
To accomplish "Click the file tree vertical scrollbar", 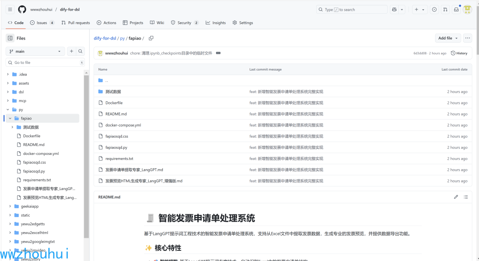I will tap(86, 155).
